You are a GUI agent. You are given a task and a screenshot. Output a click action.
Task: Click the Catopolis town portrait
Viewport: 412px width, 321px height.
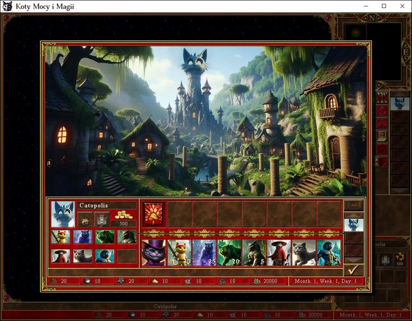[62, 213]
